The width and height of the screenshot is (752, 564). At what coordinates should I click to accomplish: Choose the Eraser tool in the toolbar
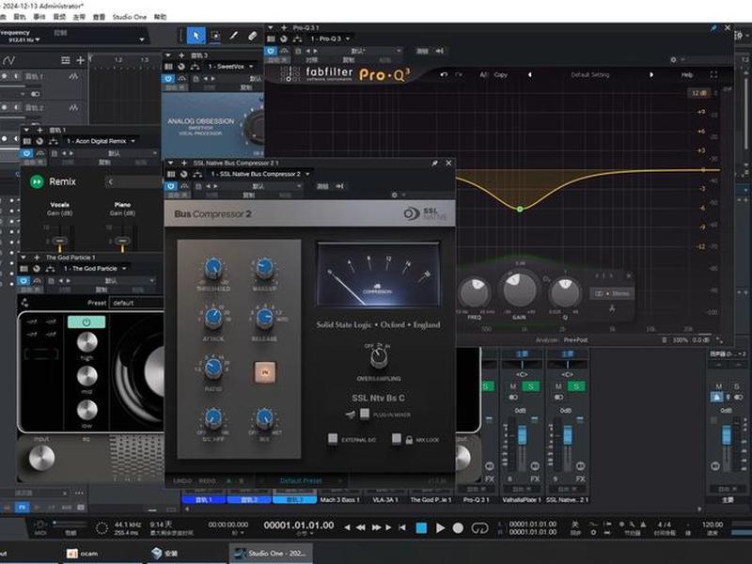(x=252, y=36)
